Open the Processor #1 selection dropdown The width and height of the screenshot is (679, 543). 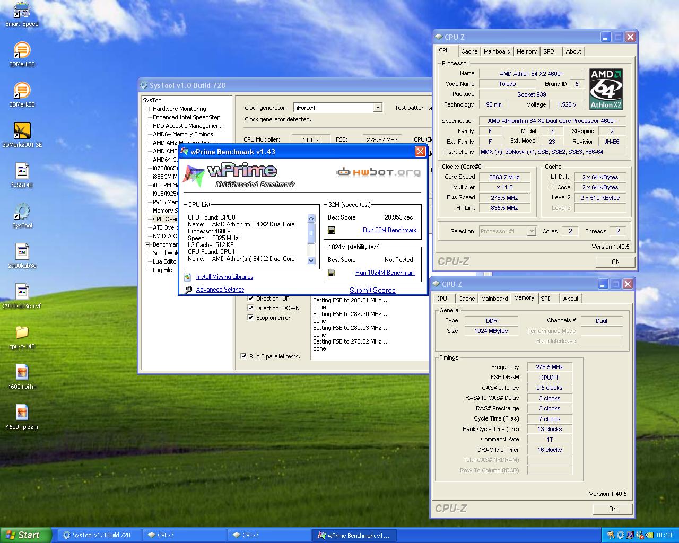coord(532,231)
